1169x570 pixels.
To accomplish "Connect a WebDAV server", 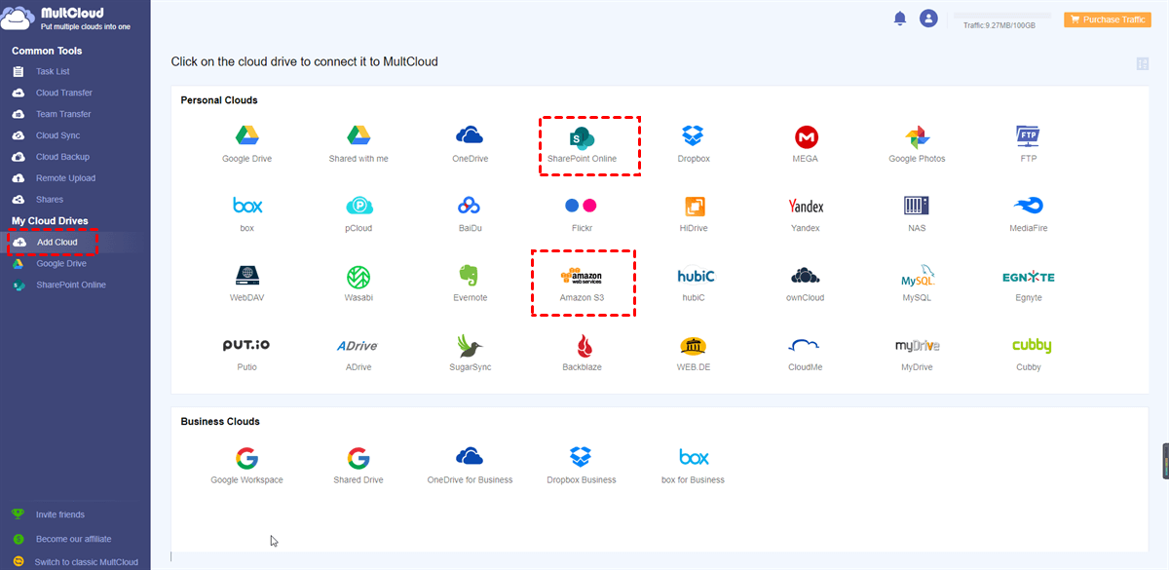I will point(246,284).
